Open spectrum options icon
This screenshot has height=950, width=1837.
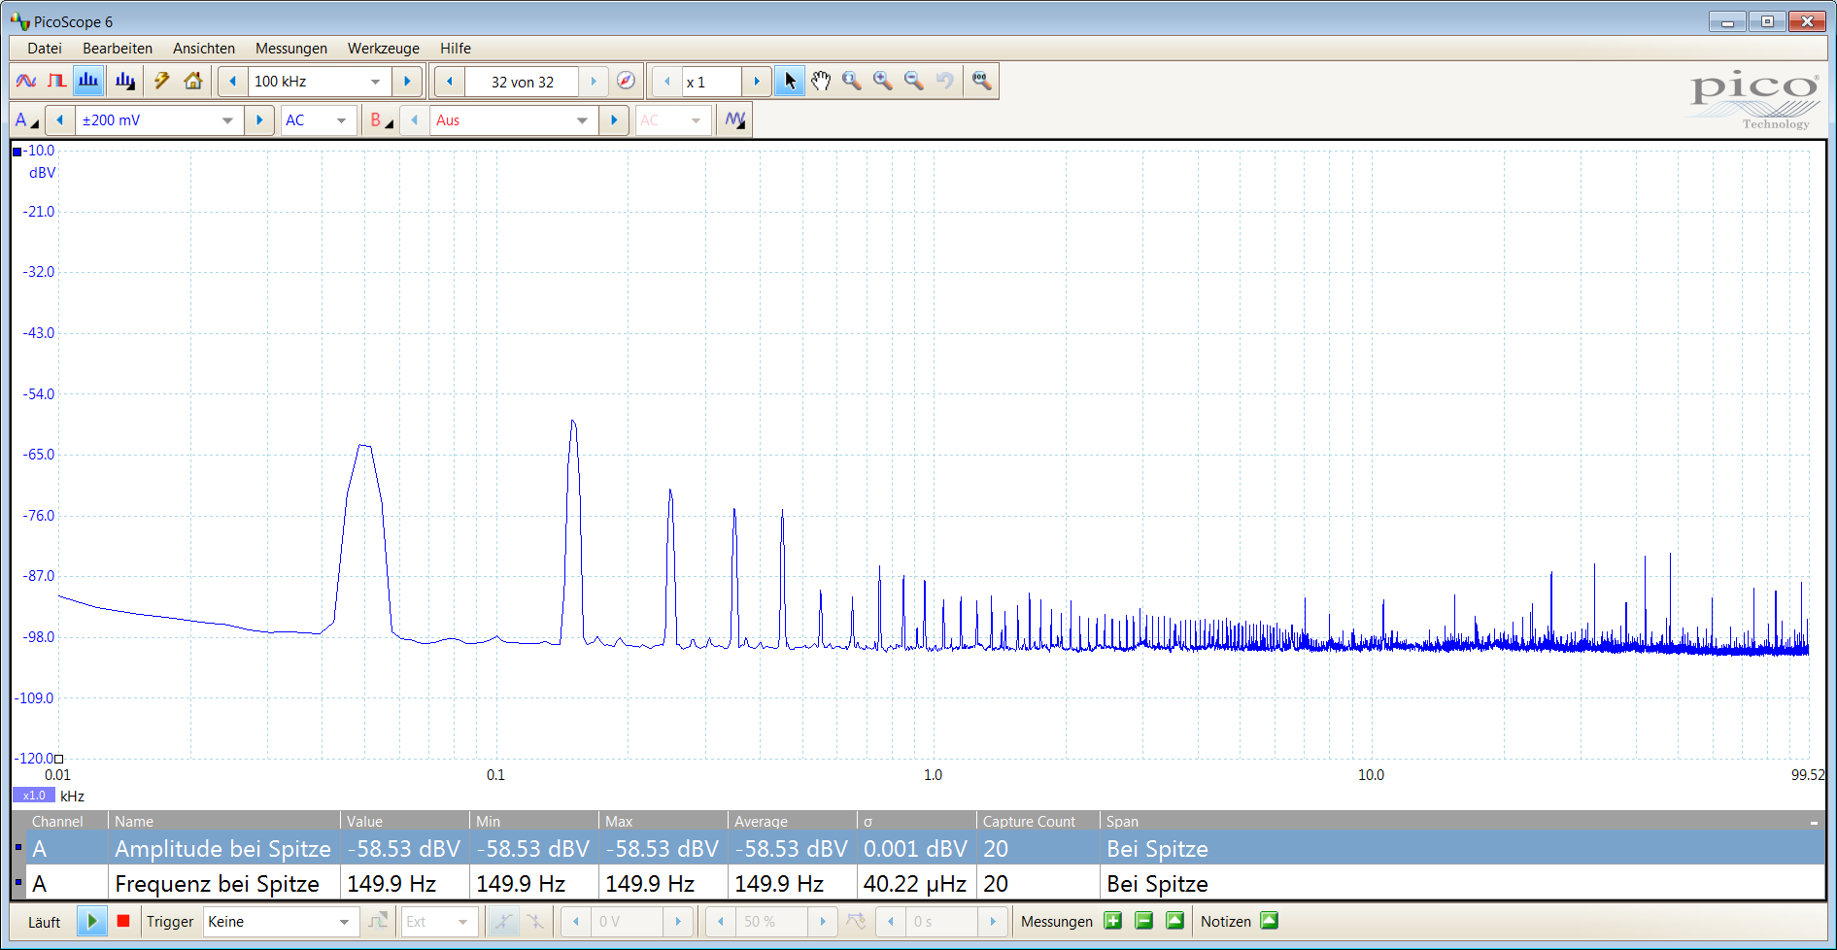124,82
